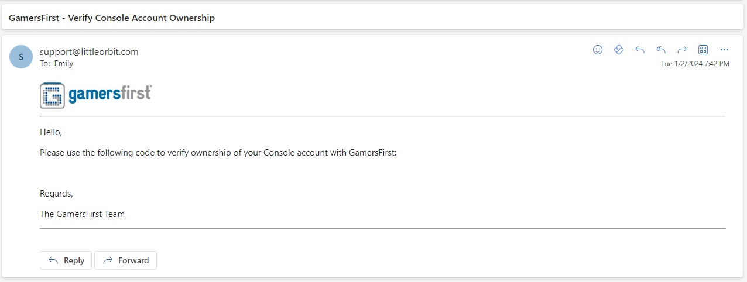Click "The GamersFirst Team" signature text
The height and width of the screenshot is (282, 747).
pyautogui.click(x=82, y=214)
